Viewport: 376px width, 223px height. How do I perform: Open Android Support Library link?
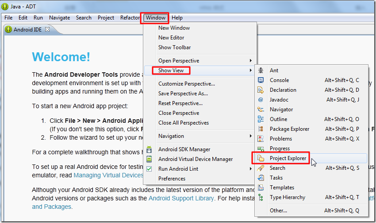tap(181, 198)
